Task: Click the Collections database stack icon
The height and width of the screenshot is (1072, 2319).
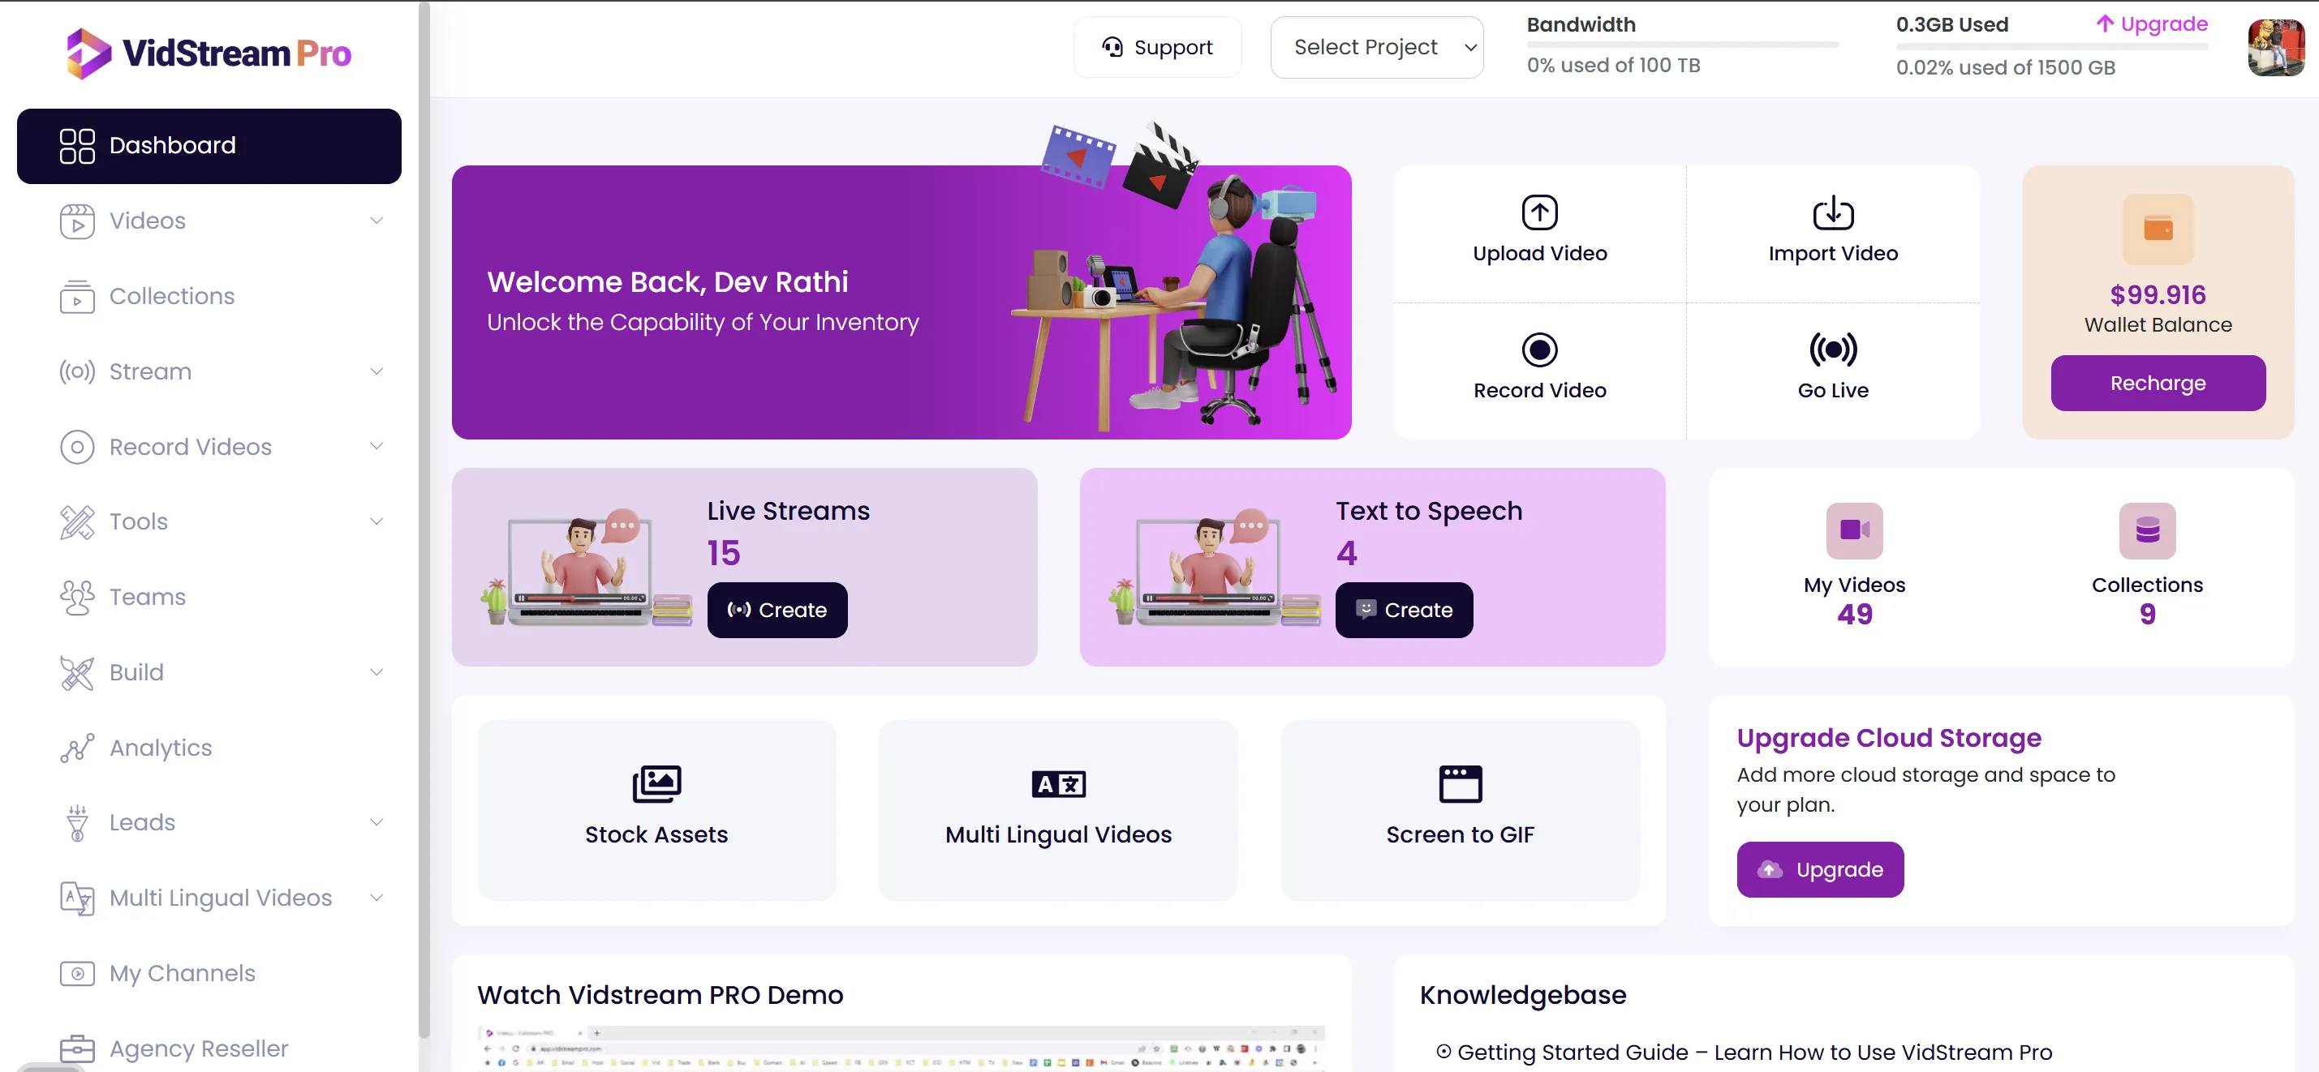Action: (x=2147, y=530)
